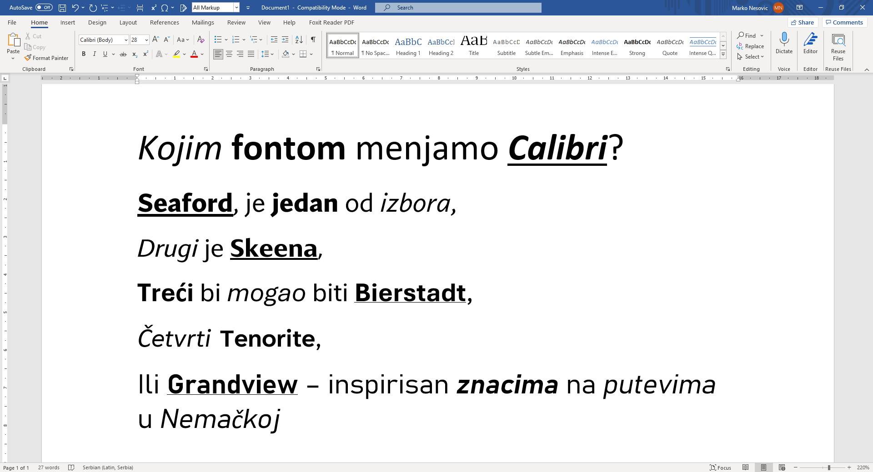The image size is (873, 472).
Task: Set Align Left paragraph alignment
Action: pos(218,54)
